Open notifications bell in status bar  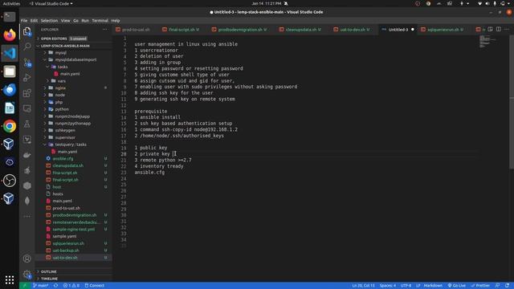pyautogui.click(x=507, y=286)
